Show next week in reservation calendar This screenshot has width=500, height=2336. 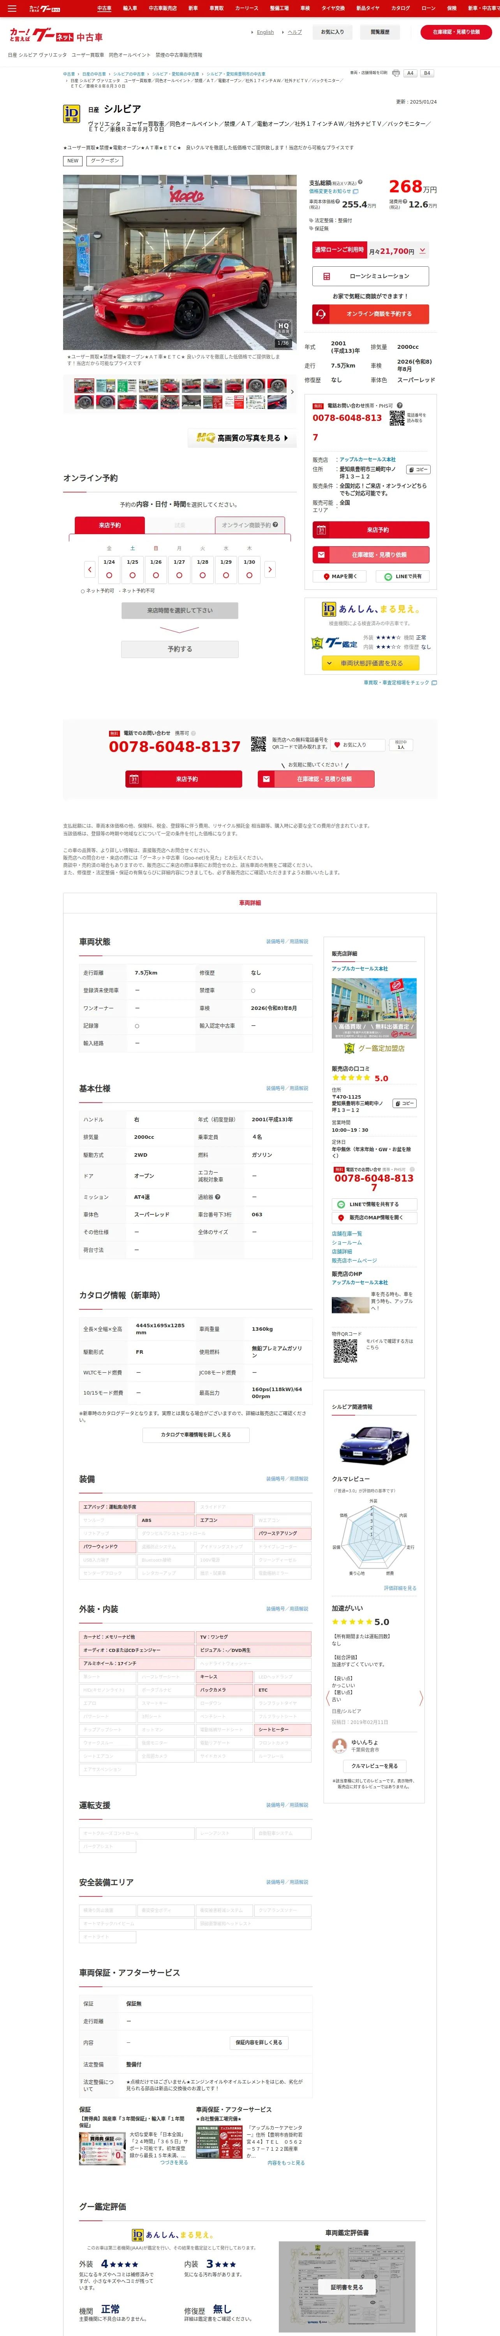269,570
